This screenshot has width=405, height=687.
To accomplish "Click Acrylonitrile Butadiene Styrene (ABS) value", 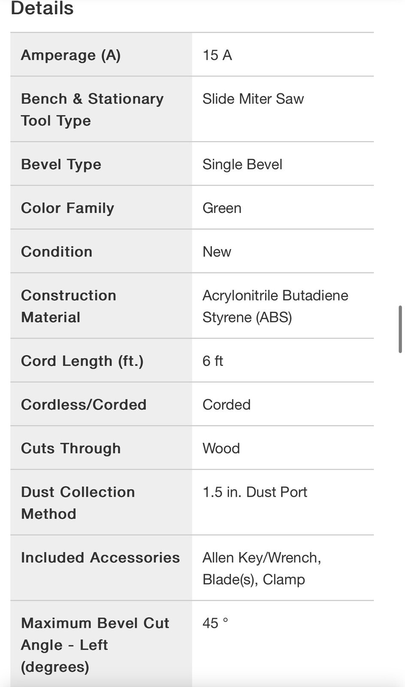I will [275, 306].
